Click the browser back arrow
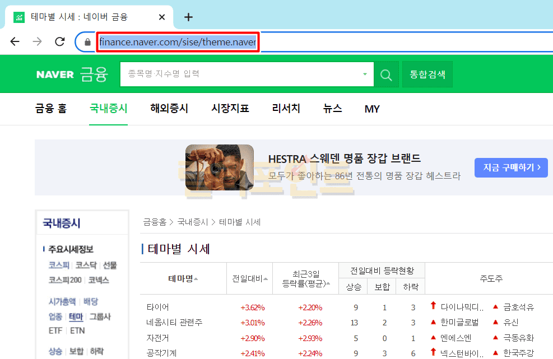The width and height of the screenshot is (553, 359). [15, 41]
